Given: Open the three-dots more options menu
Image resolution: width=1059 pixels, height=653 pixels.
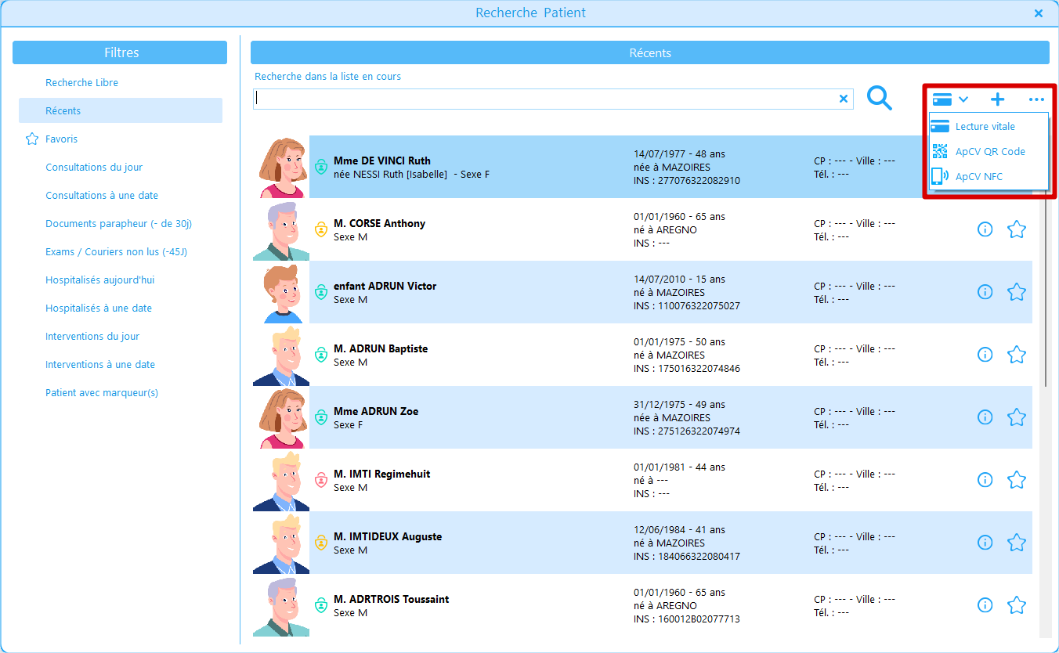Looking at the screenshot, I should [1036, 99].
